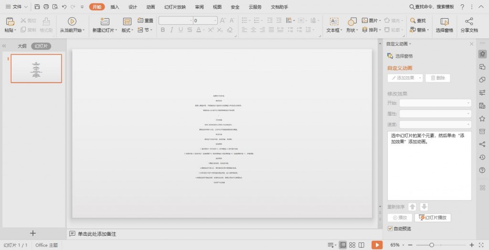Click the zoom out minus button
Screen dimensions: 489x250
click(410, 245)
